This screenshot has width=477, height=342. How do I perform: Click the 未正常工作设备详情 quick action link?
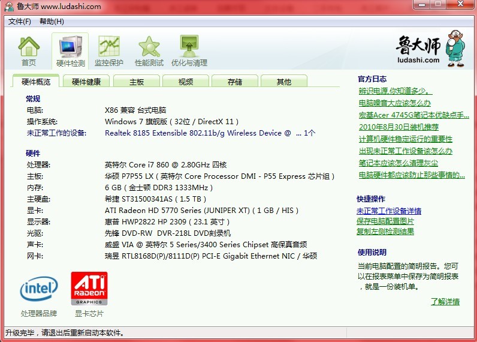point(389,211)
